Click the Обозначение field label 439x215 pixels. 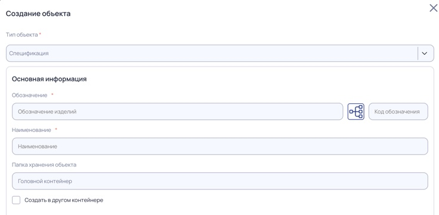coord(29,95)
